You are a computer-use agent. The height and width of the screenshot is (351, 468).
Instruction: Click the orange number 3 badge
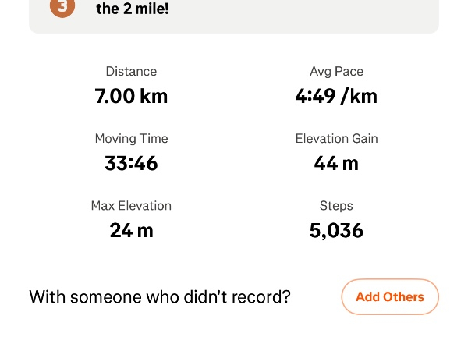point(62,8)
